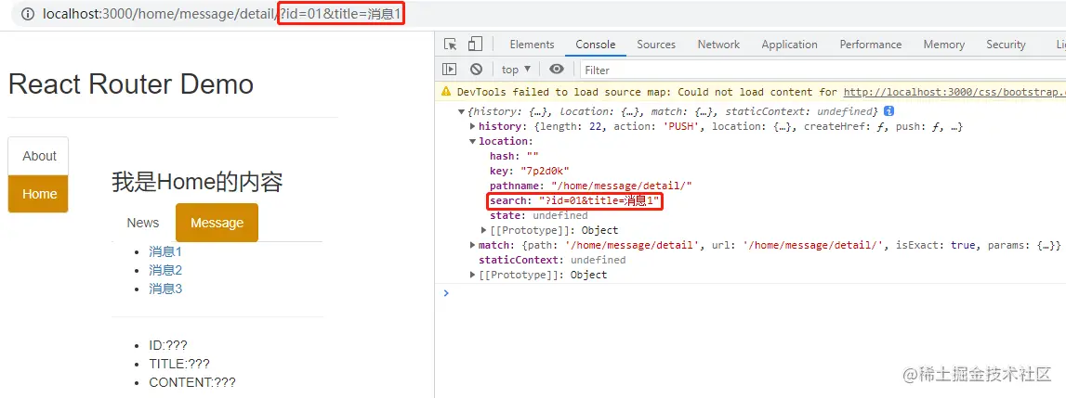The image size is (1066, 398).
Task: Clear the console with the clear icon
Action: [476, 70]
